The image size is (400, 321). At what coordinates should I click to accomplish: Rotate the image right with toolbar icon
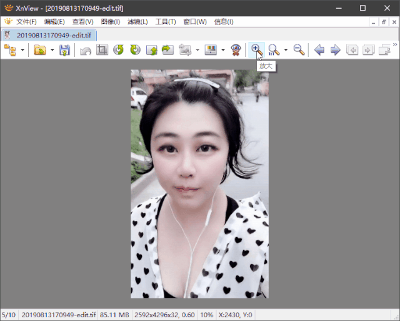[135, 50]
